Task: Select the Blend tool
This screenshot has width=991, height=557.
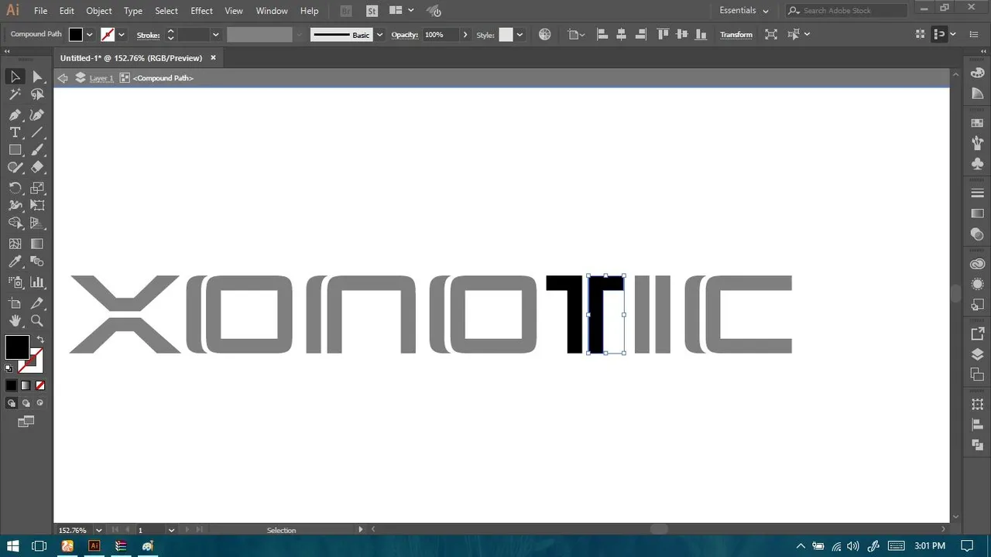Action: tap(37, 262)
